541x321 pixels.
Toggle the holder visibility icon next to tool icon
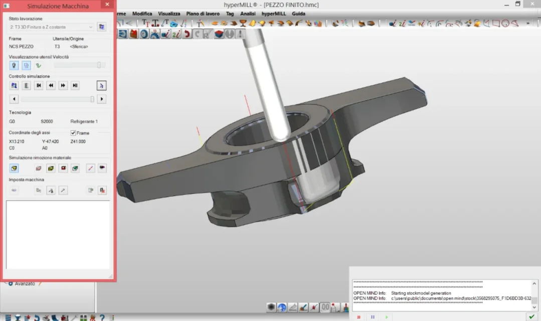point(26,65)
